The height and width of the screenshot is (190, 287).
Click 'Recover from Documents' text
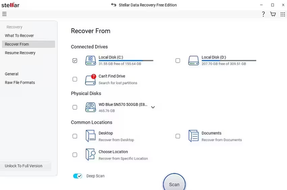pyautogui.click(x=221, y=140)
